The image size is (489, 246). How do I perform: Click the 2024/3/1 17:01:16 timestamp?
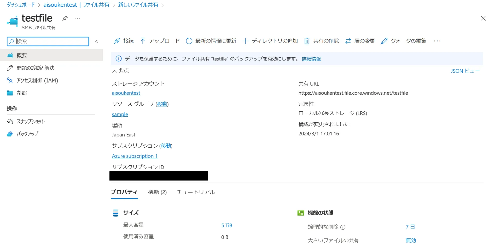tap(319, 134)
